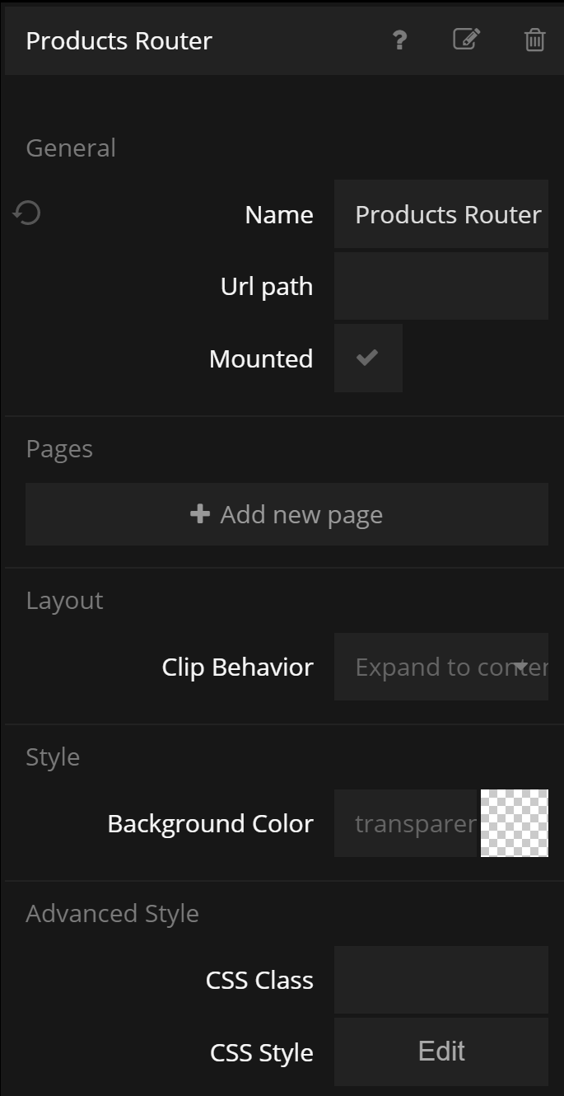Toggle the Mounted checkbox
This screenshot has height=1096, width=564.
point(368,358)
